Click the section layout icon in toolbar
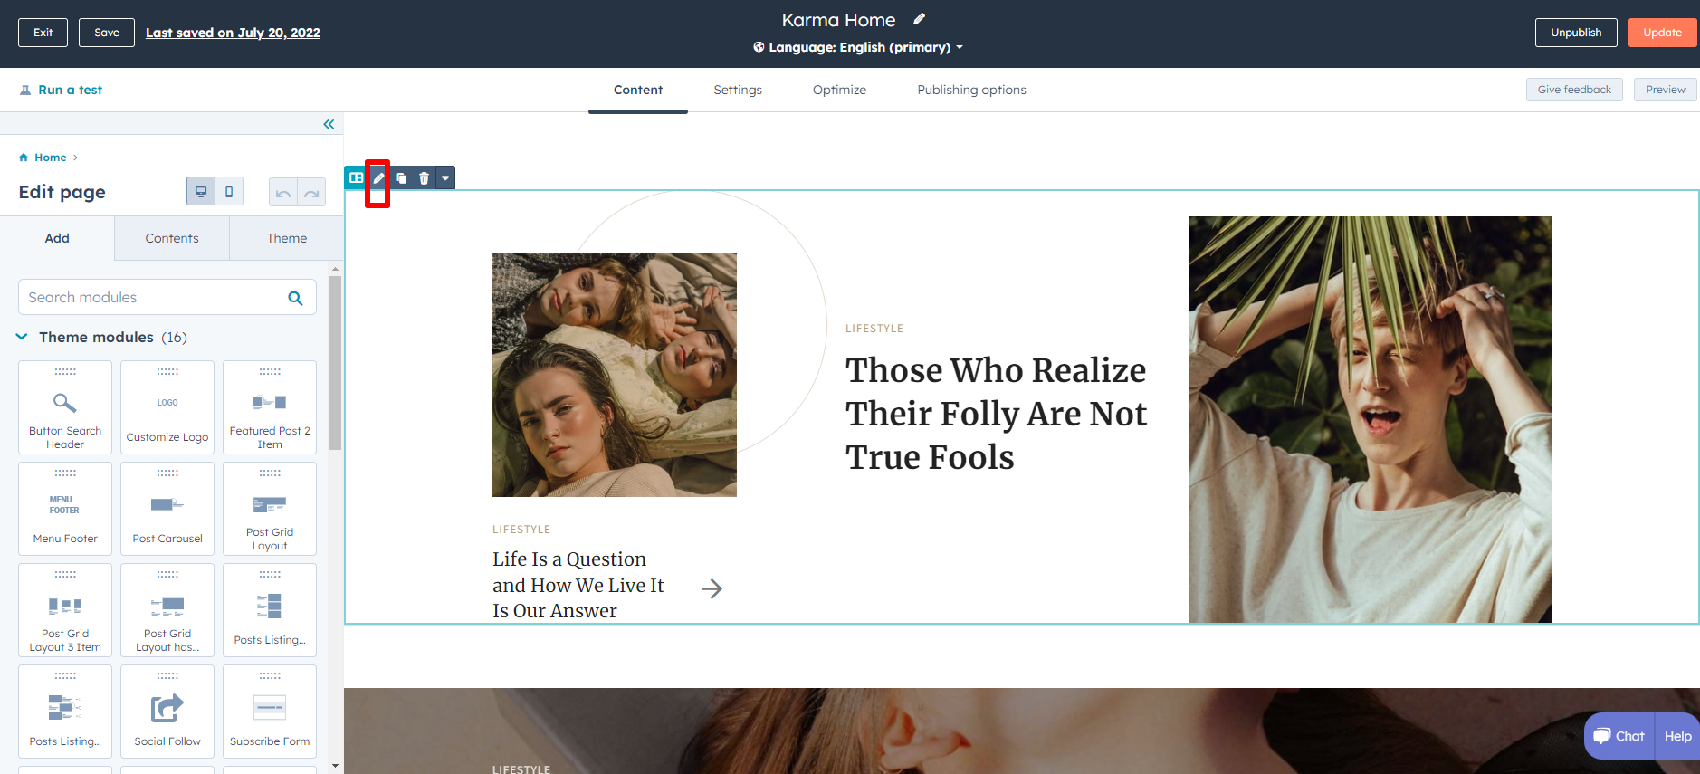The width and height of the screenshot is (1700, 774). 356,178
